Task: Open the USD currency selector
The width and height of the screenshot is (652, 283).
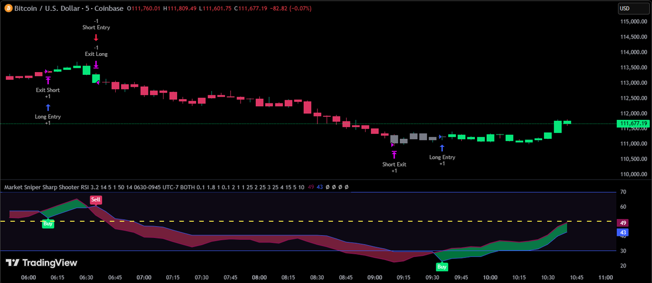Action: [x=633, y=9]
